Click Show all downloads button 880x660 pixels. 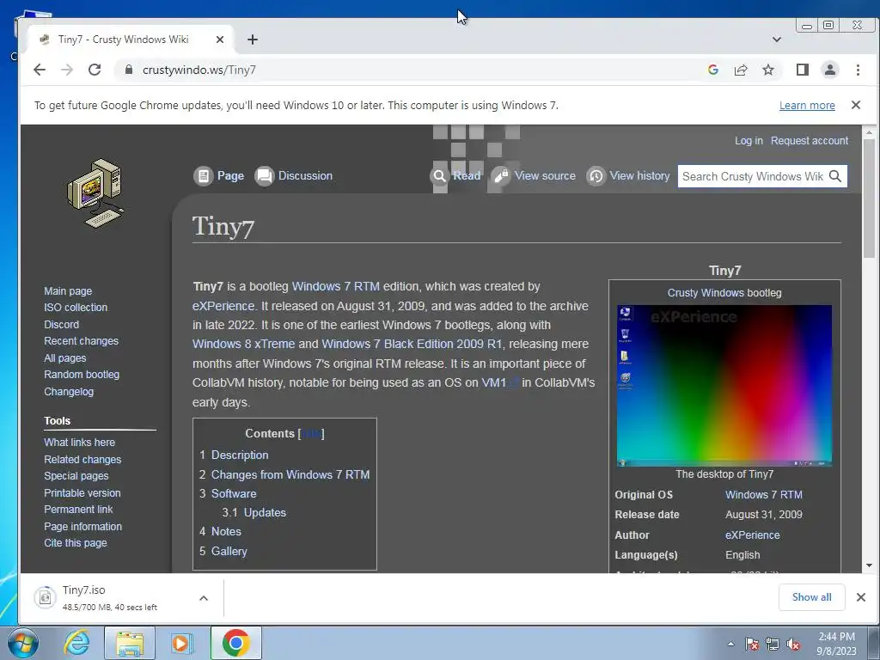811,597
